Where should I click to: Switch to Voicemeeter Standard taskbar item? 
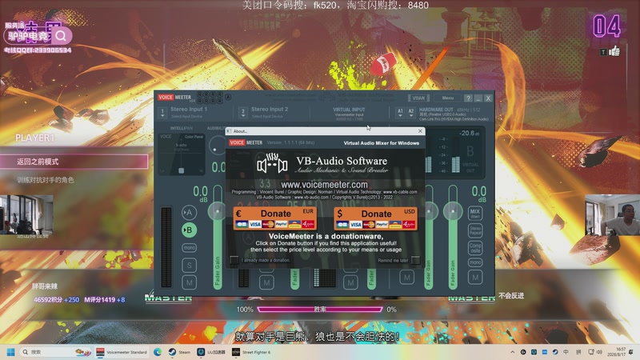pyautogui.click(x=122, y=352)
